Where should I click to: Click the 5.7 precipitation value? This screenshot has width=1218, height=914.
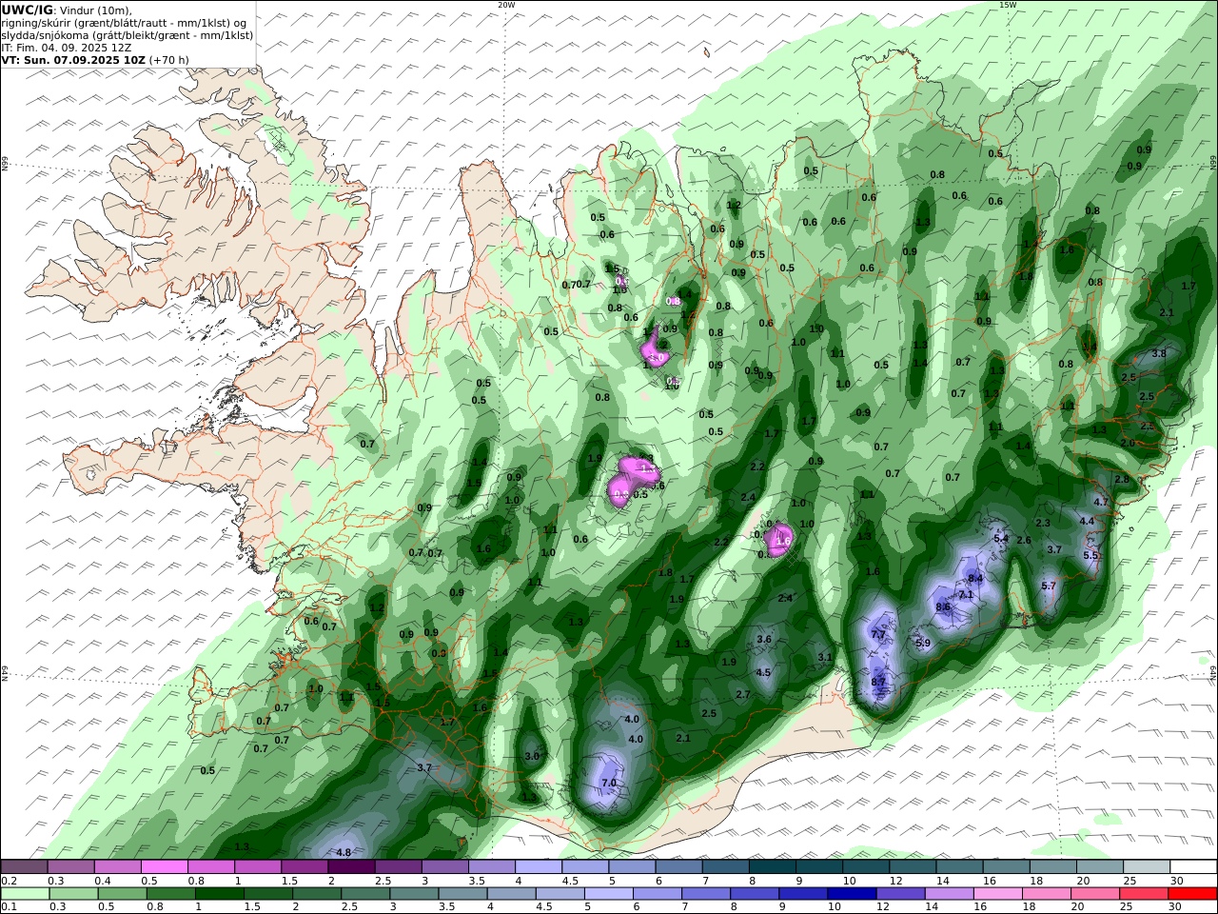pos(1049,586)
